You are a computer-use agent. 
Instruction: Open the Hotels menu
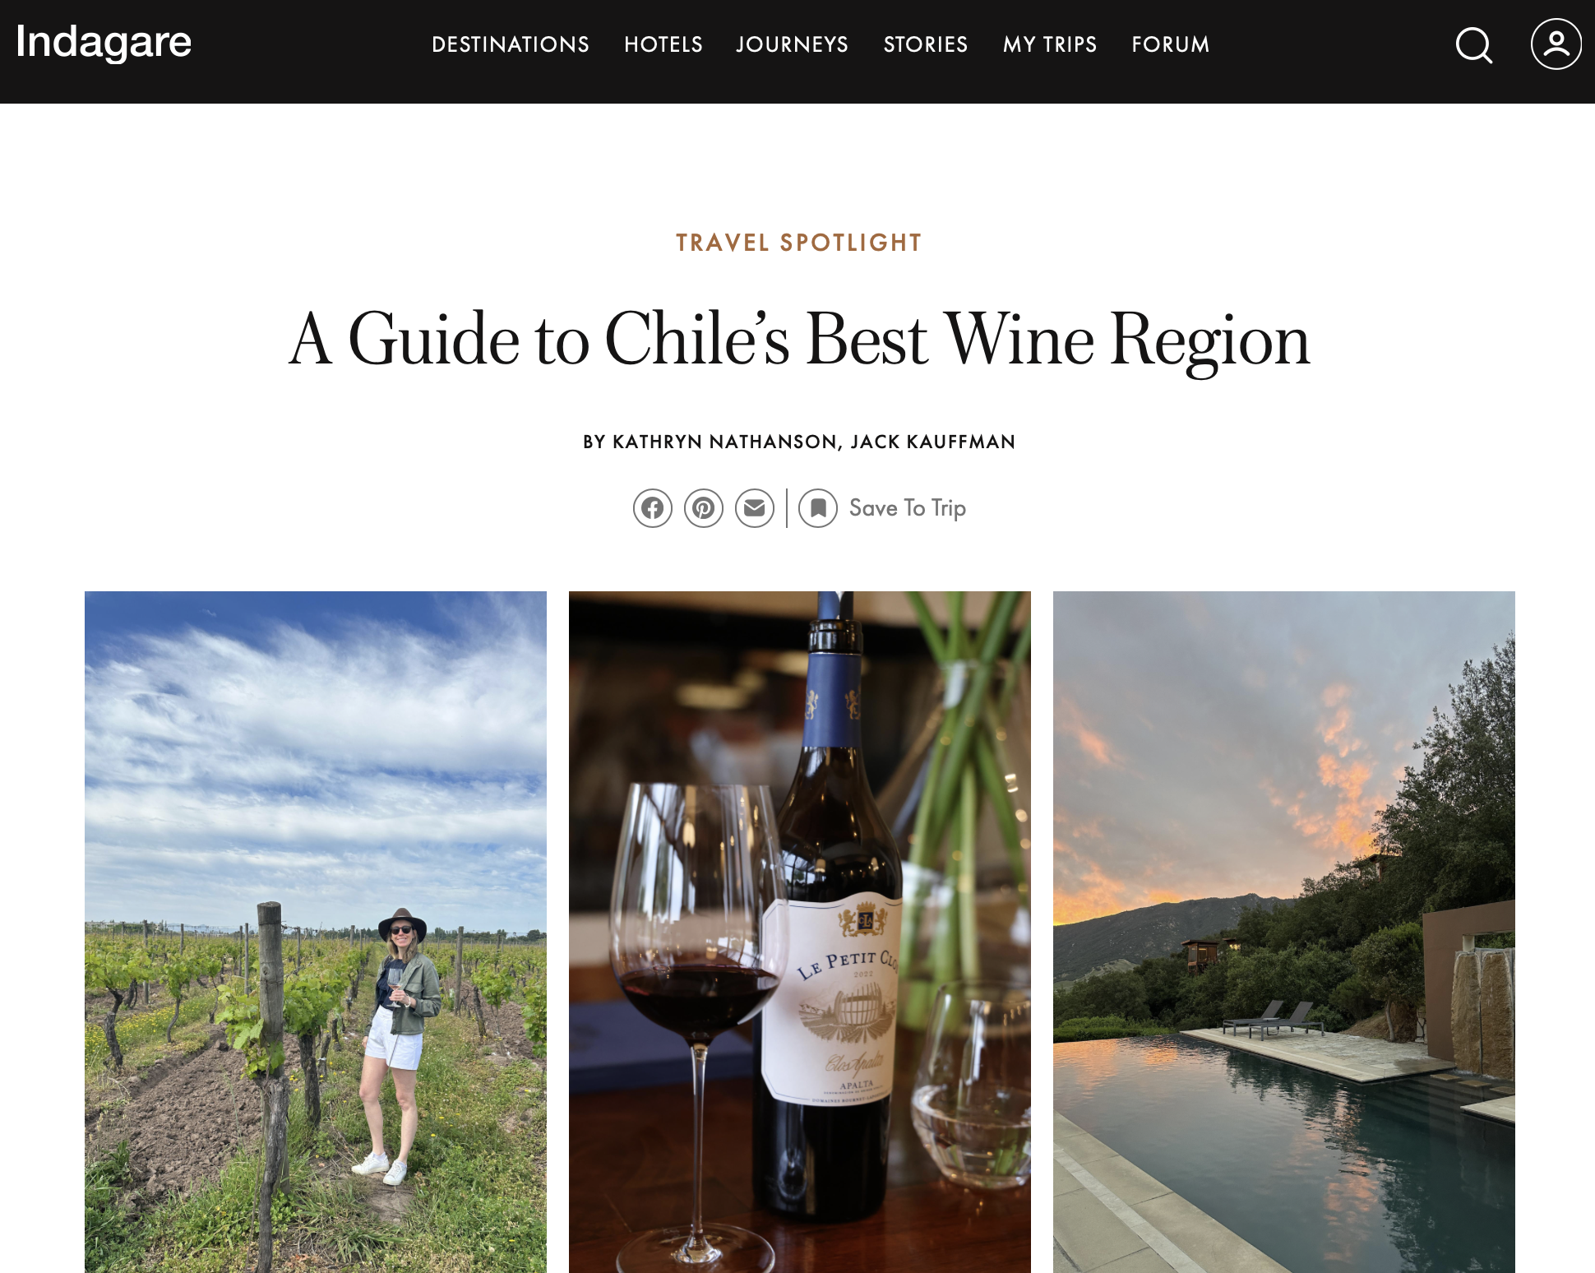pyautogui.click(x=663, y=44)
